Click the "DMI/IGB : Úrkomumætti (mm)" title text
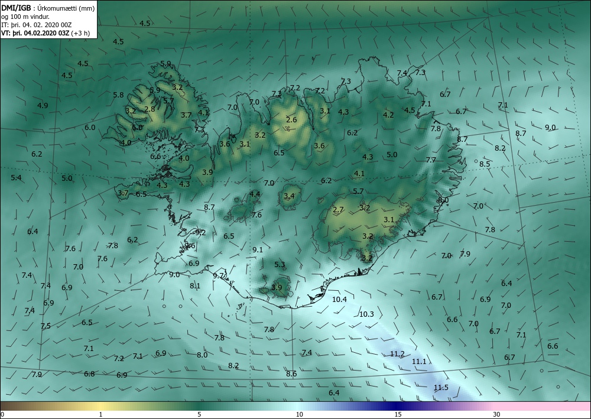Viewport: 591px width, 419px height. [x=48, y=8]
